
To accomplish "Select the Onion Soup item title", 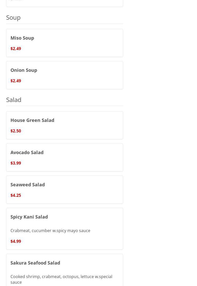I will (24, 70).
